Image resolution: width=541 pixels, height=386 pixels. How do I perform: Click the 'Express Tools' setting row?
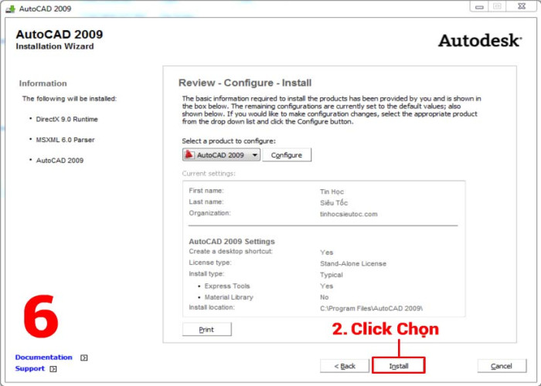point(227,286)
